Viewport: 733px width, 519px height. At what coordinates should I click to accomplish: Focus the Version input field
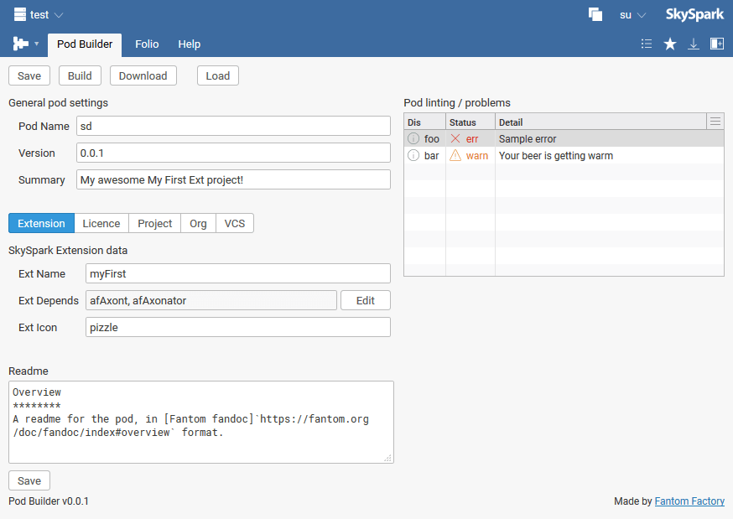click(233, 153)
